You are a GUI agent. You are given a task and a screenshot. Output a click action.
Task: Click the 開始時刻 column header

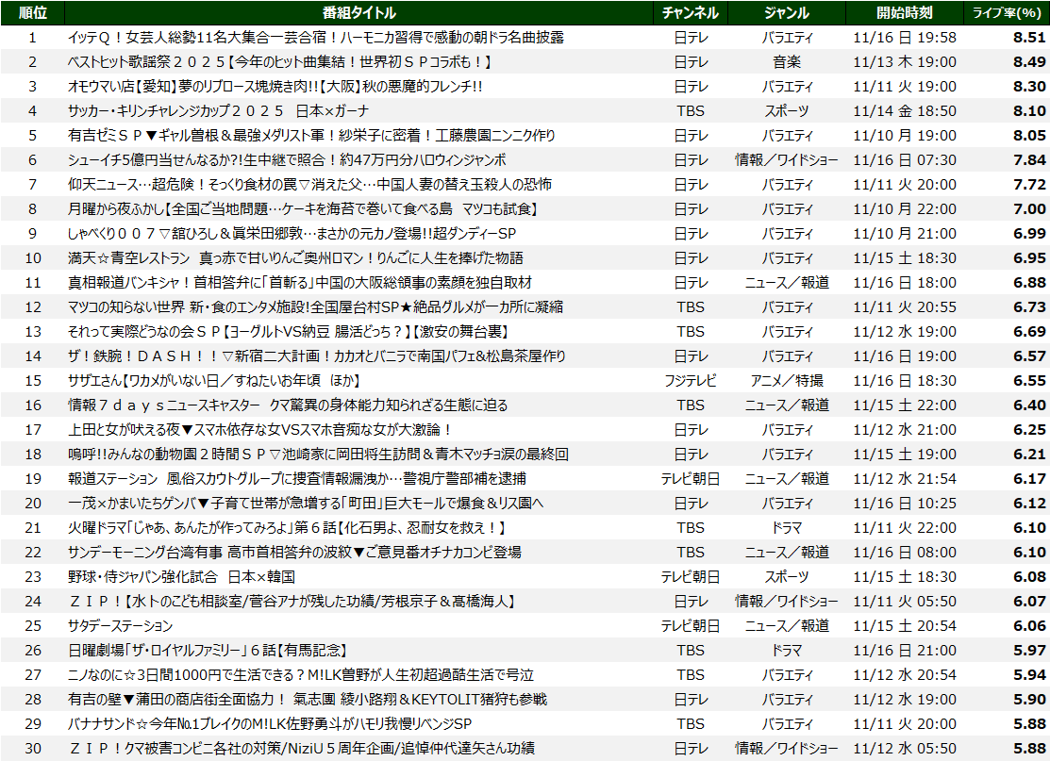coord(904,12)
